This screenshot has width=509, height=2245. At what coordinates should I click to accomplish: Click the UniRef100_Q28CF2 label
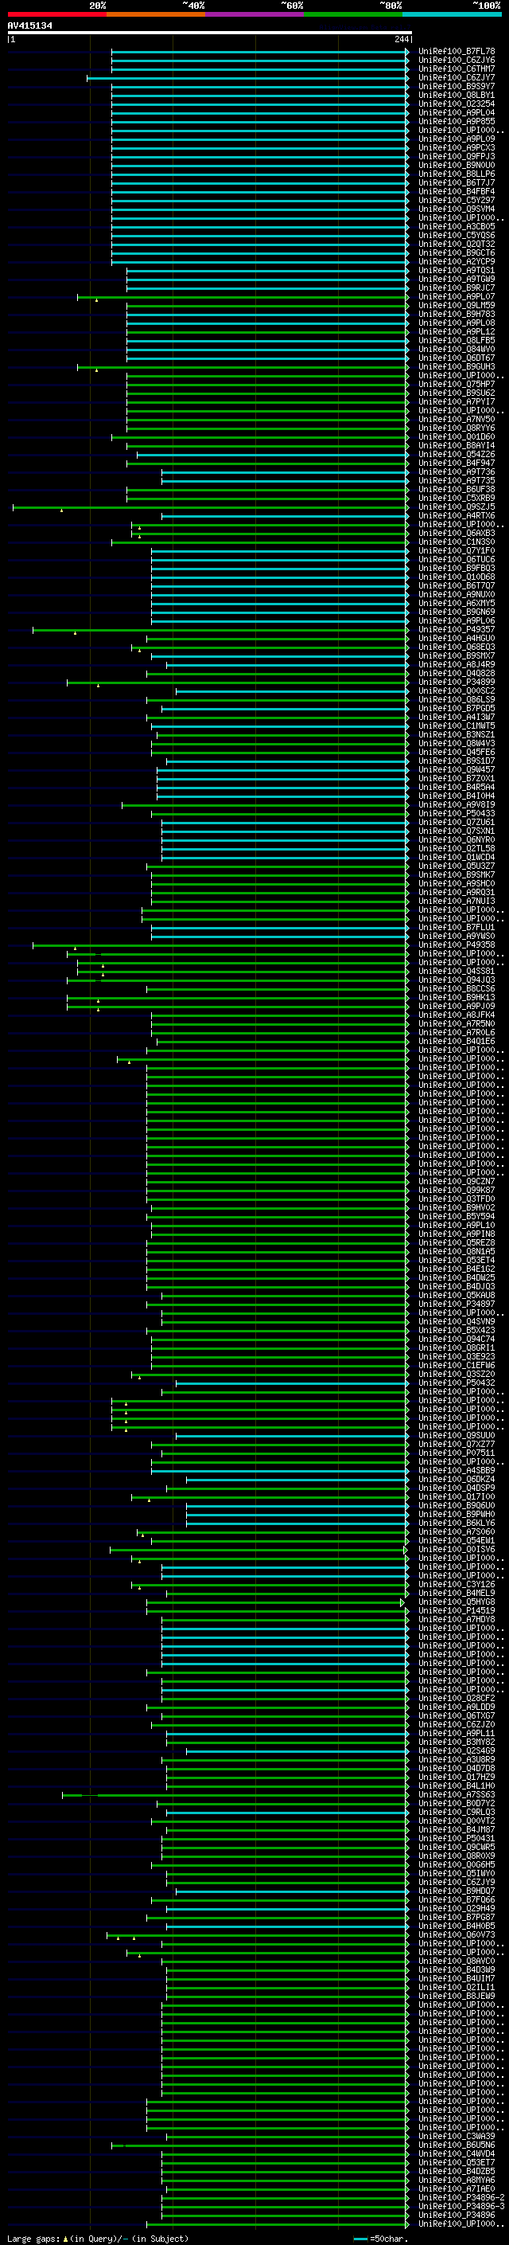pos(457,1698)
